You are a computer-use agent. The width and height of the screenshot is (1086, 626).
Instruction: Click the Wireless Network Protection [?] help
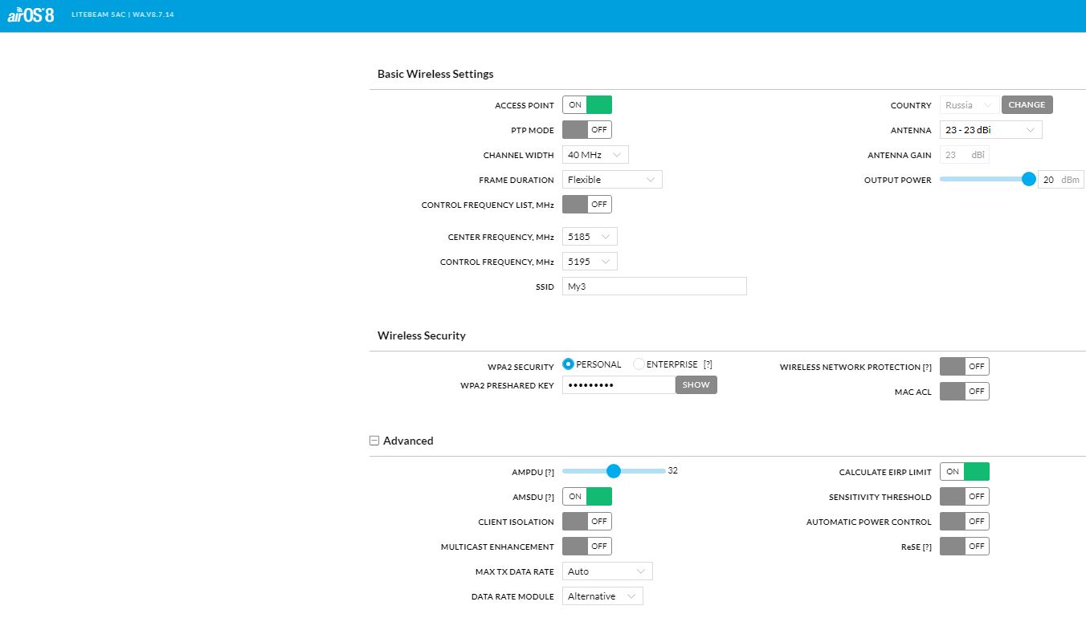tap(927, 368)
